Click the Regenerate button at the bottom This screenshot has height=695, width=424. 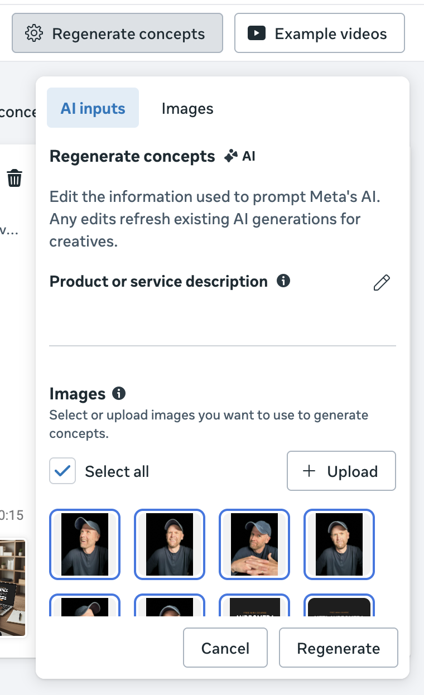point(338,648)
